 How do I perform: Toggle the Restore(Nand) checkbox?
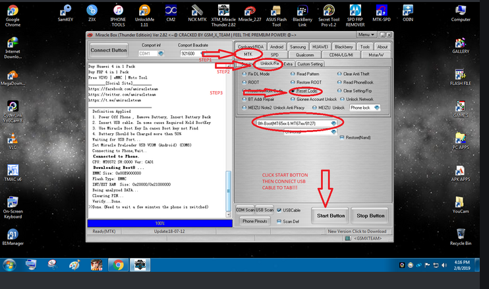[x=342, y=138]
